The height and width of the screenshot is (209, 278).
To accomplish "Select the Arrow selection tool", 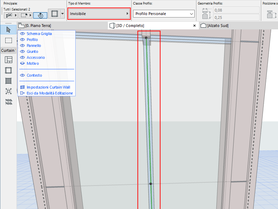I will coord(8,29).
